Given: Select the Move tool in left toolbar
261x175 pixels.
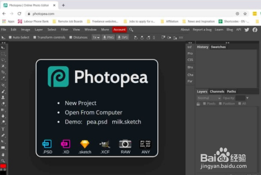Looking at the screenshot, I should click(x=3, y=48).
